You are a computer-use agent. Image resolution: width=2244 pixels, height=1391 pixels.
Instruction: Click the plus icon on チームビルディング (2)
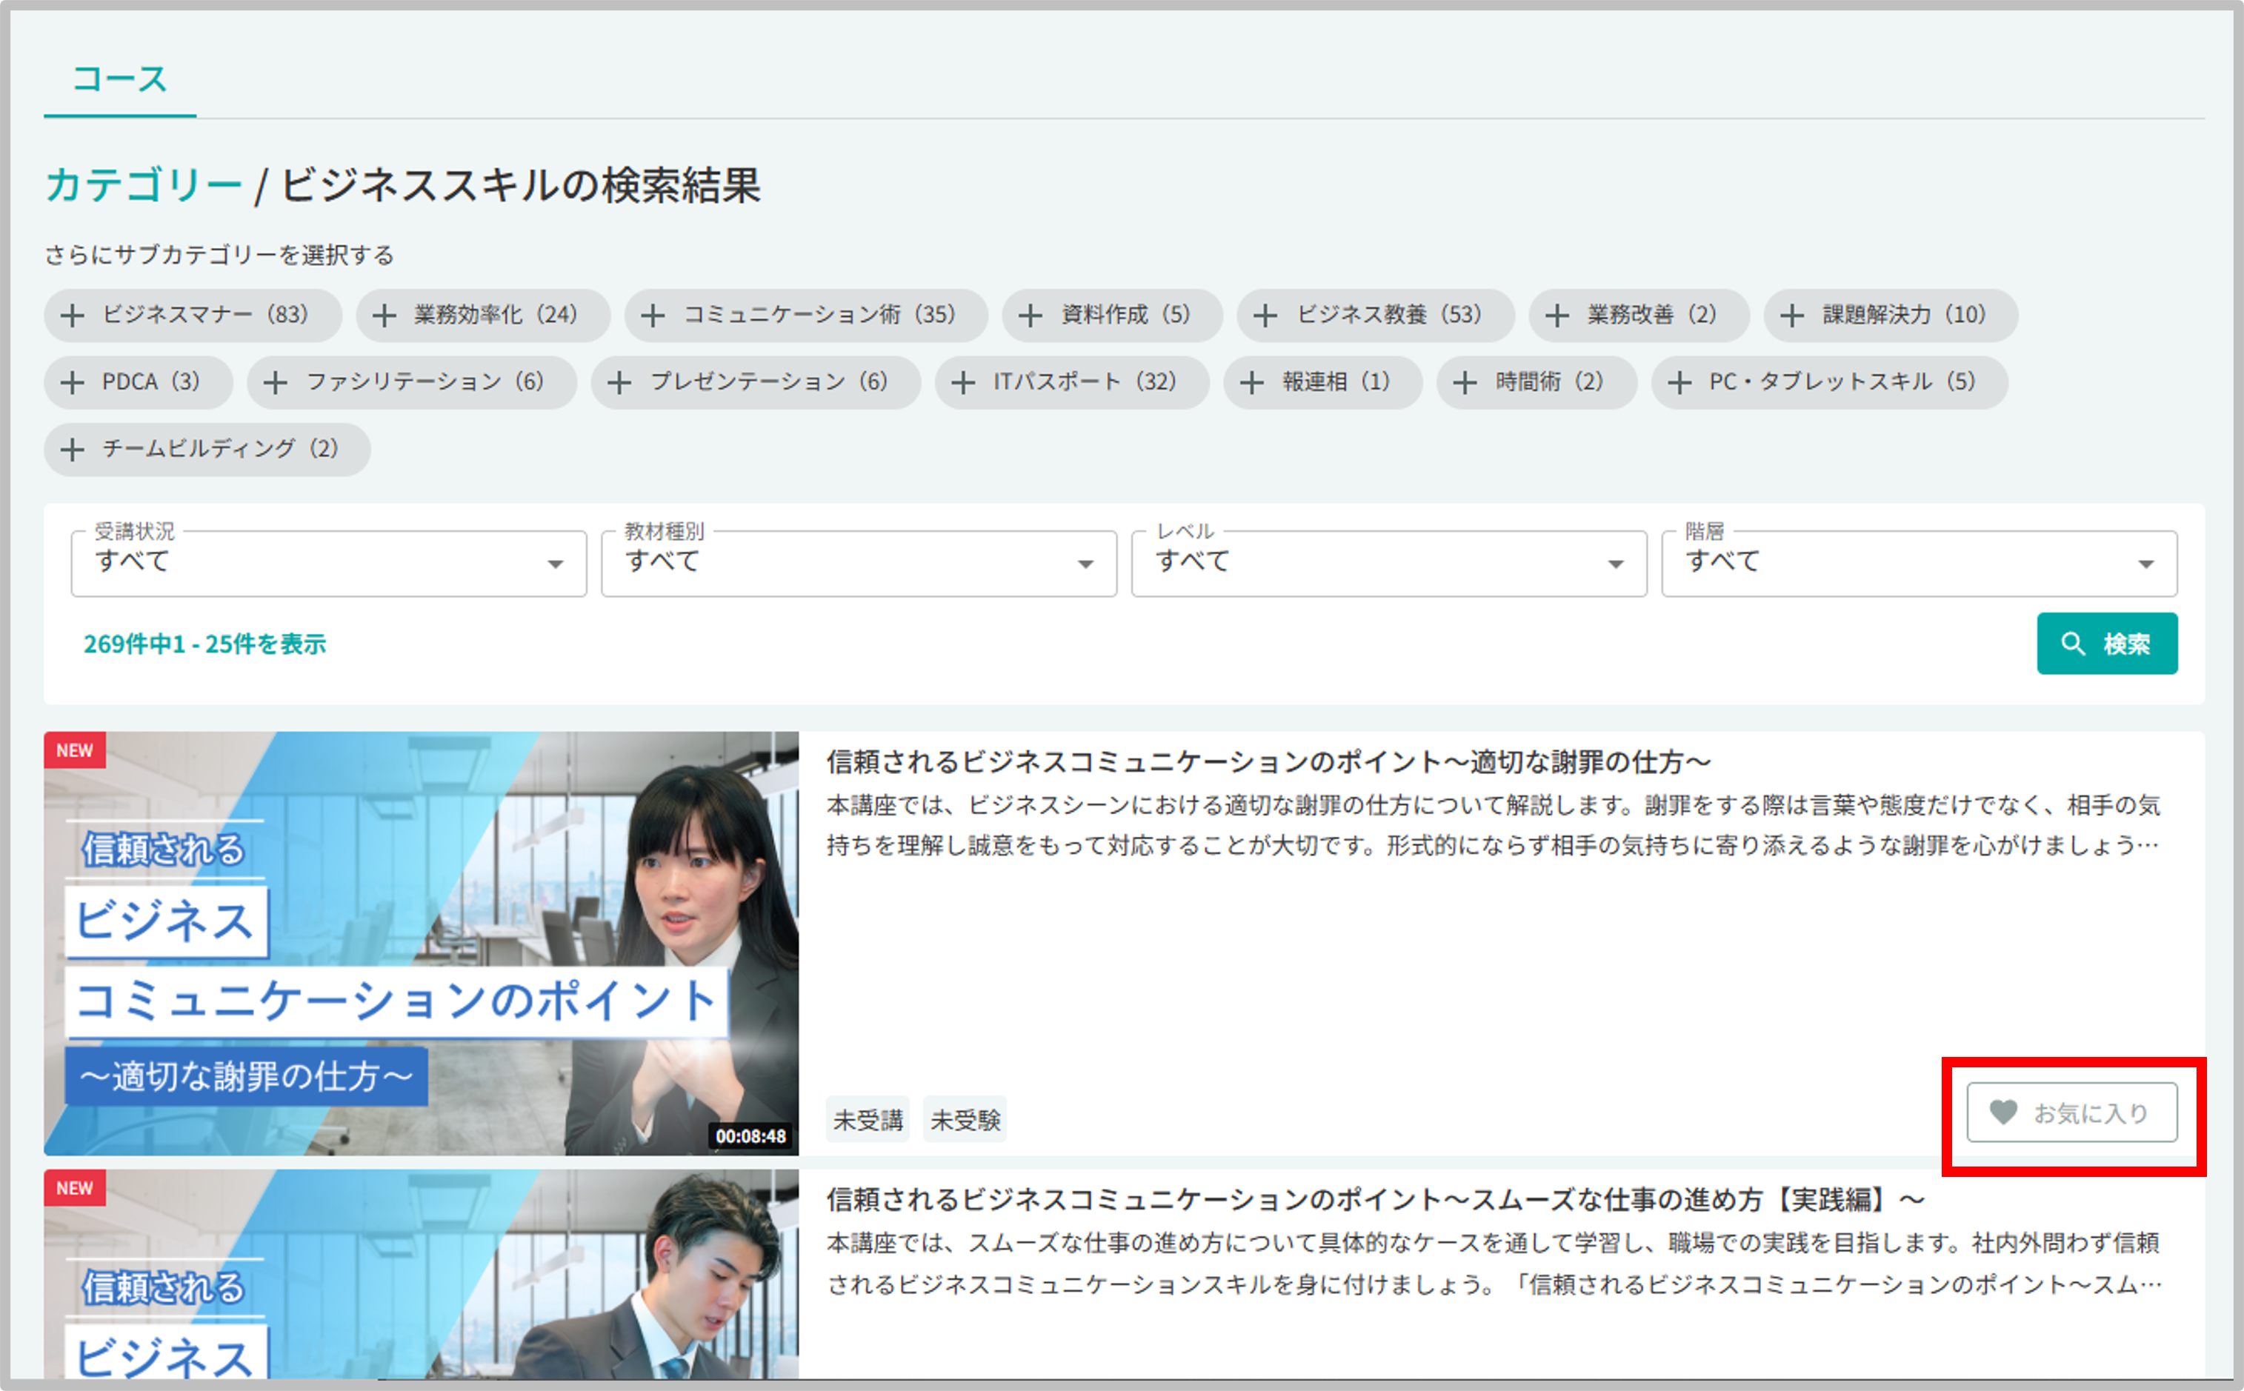72,450
